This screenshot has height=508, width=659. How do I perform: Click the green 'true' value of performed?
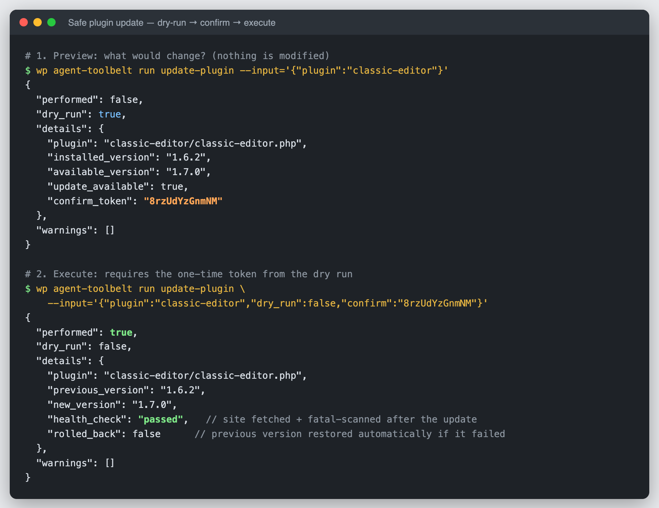coord(121,333)
